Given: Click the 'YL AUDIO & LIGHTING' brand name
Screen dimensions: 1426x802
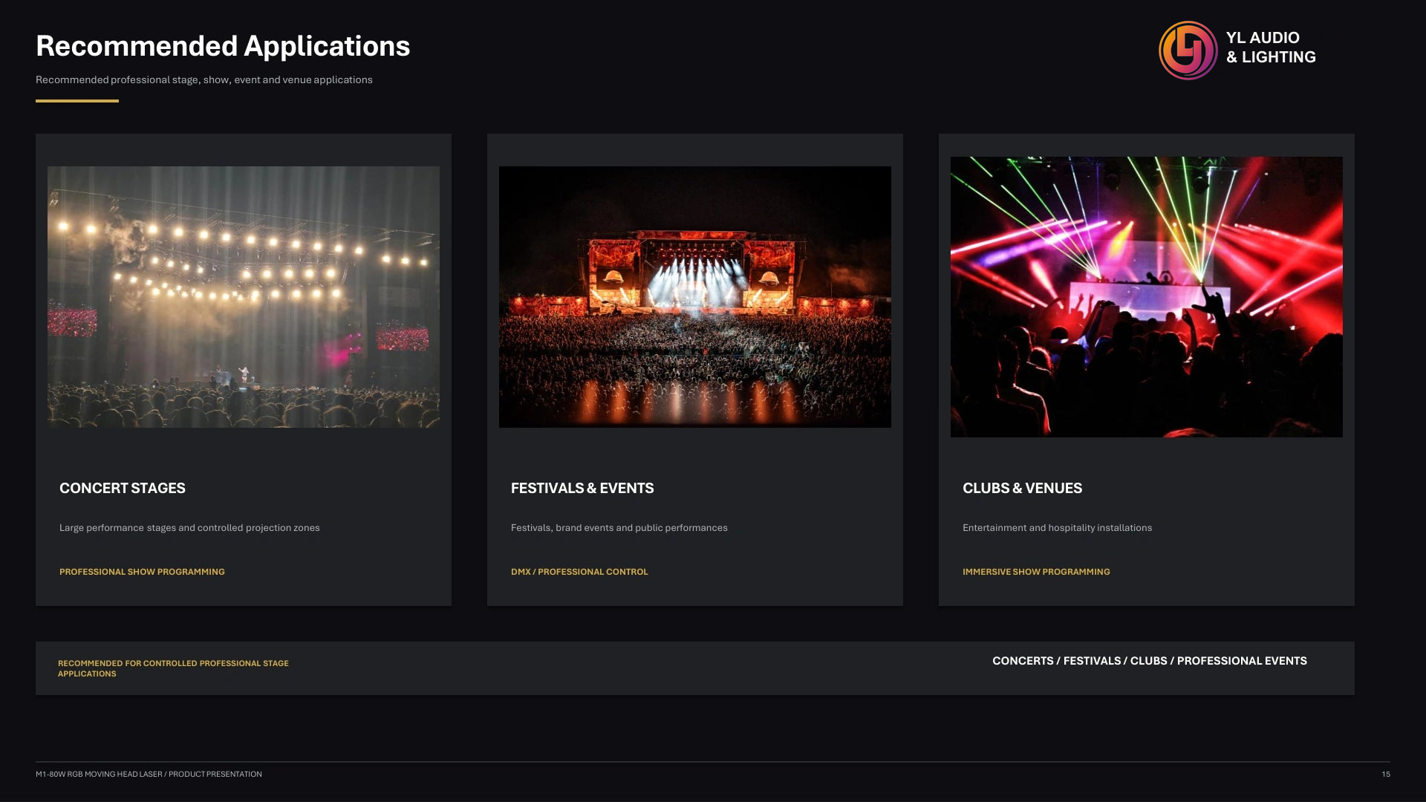Looking at the screenshot, I should 1271,48.
